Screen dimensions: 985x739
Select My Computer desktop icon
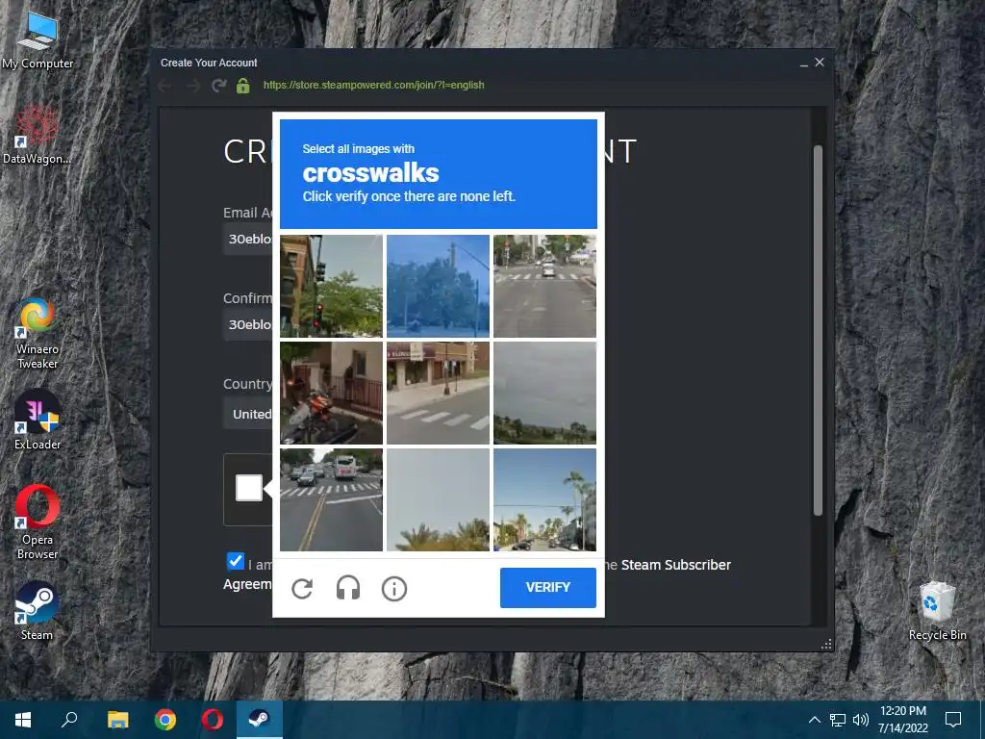pyautogui.click(x=38, y=40)
